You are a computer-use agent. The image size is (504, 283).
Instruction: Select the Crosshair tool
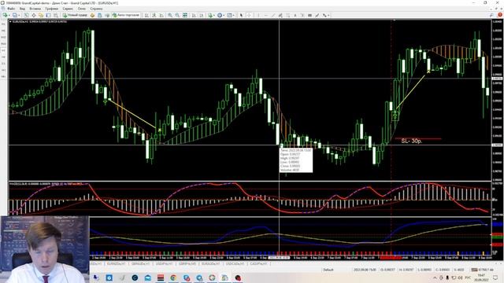(x=249, y=15)
